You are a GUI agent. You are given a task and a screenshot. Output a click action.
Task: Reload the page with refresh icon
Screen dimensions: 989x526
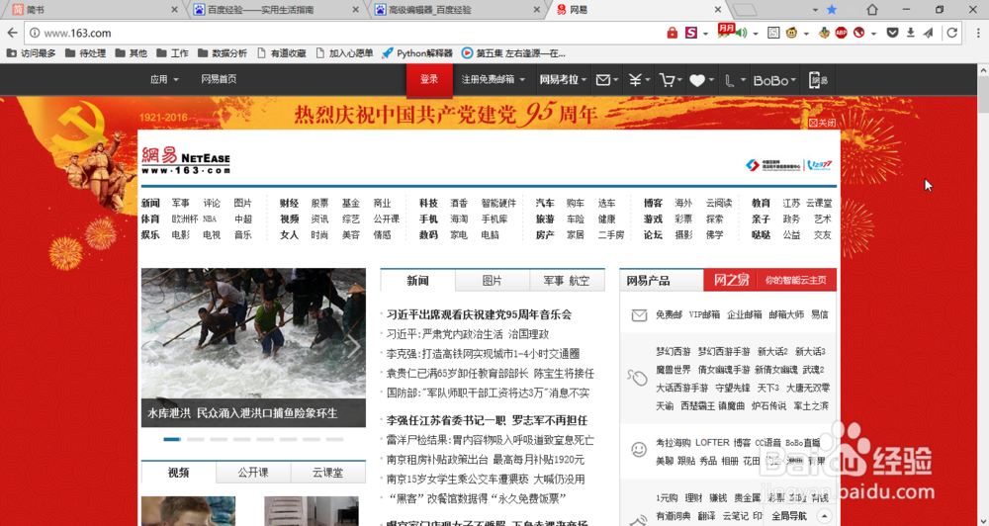pyautogui.click(x=951, y=33)
